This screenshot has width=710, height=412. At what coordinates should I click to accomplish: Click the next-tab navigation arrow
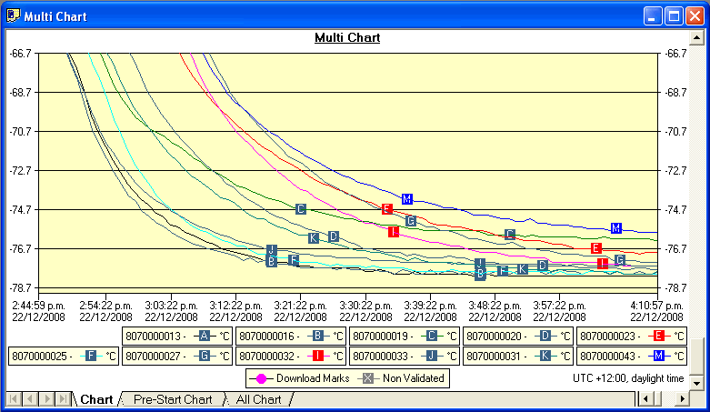[46, 399]
